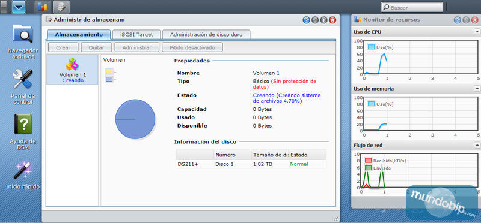Screen dimensions: 481x223
Task: Click the Estado column header
Action: (x=307, y=155)
